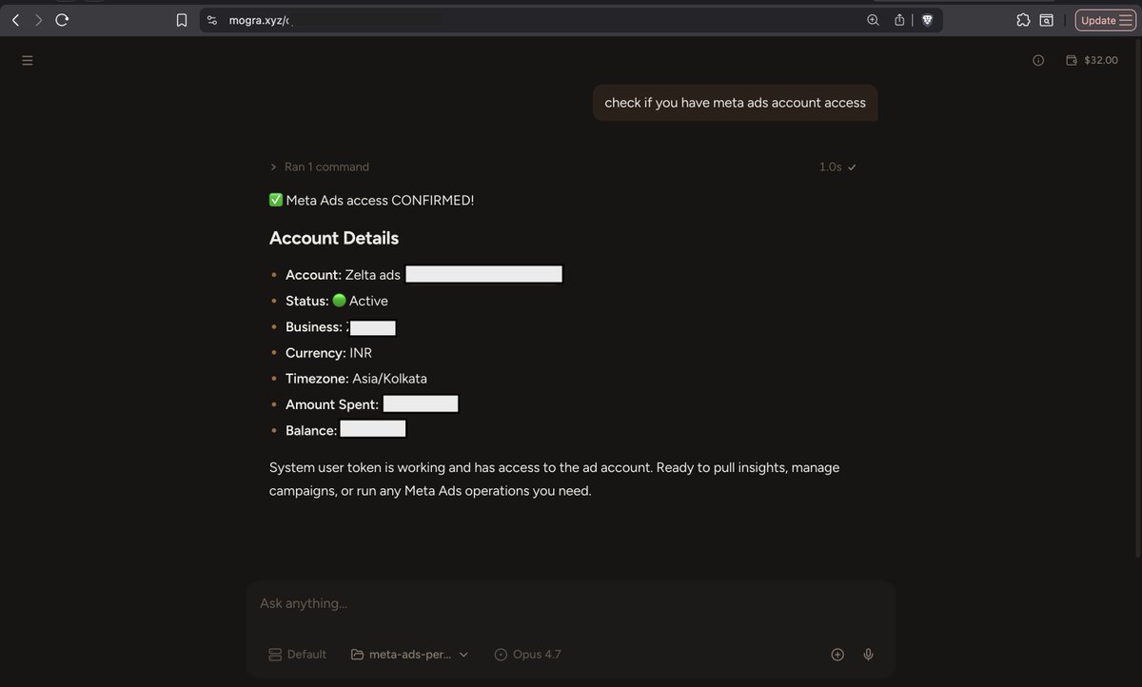Click the 'Meta Ads access CONFIRMED!' text
The image size is (1142, 687).
click(380, 200)
